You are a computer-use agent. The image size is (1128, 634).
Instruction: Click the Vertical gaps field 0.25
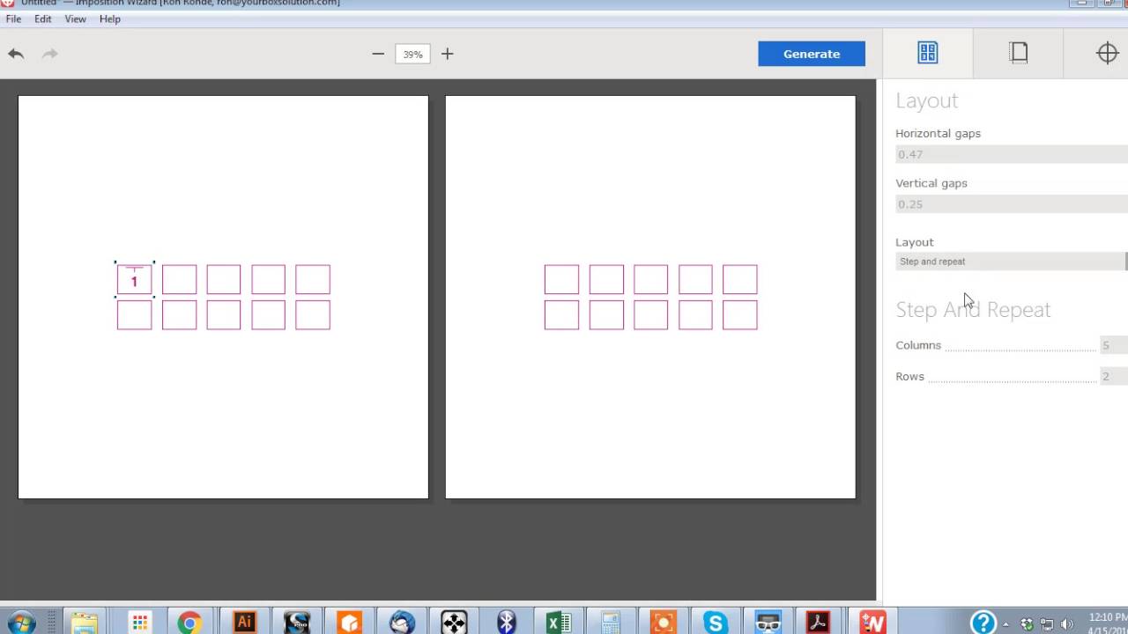click(x=1012, y=204)
